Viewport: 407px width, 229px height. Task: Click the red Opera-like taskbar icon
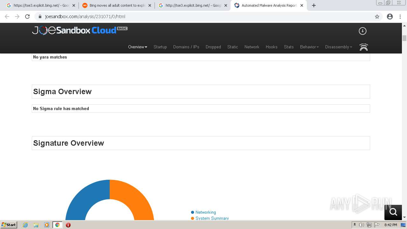click(x=68, y=225)
